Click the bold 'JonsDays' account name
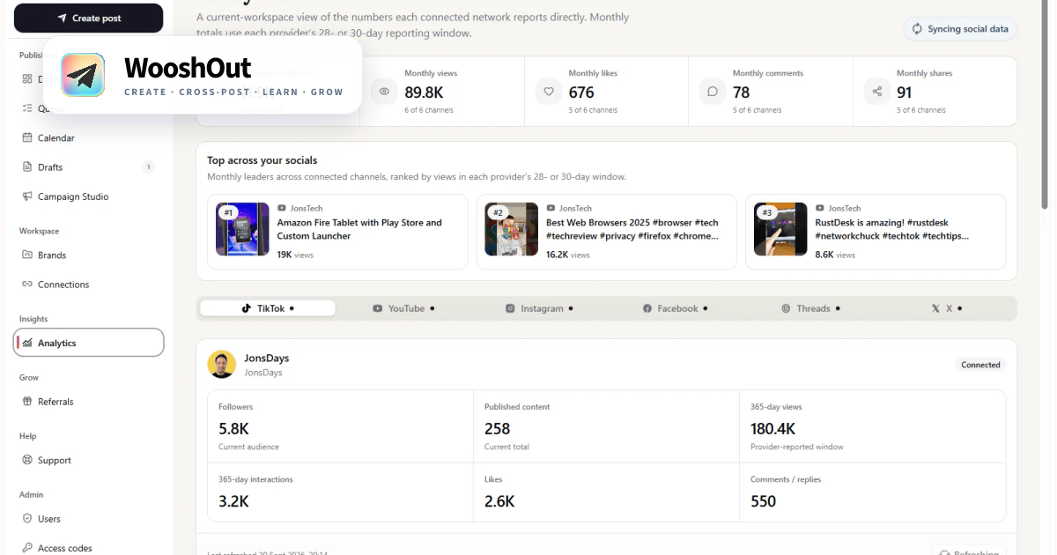 [266, 359]
